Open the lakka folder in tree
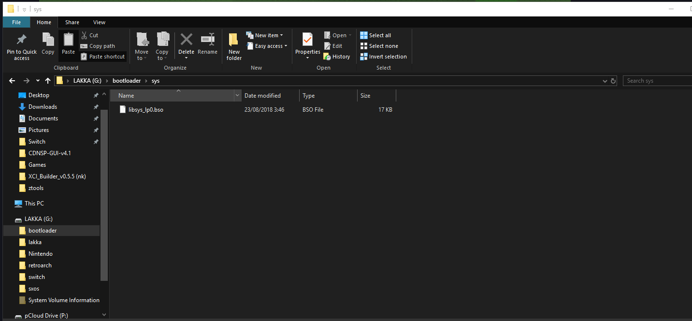692x321 pixels. click(x=35, y=242)
